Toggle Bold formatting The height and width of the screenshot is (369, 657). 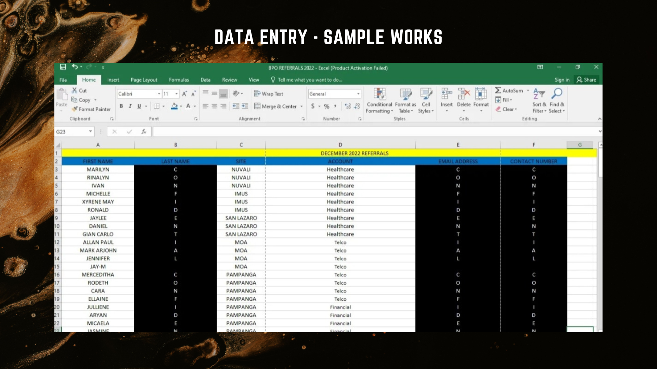click(x=121, y=106)
